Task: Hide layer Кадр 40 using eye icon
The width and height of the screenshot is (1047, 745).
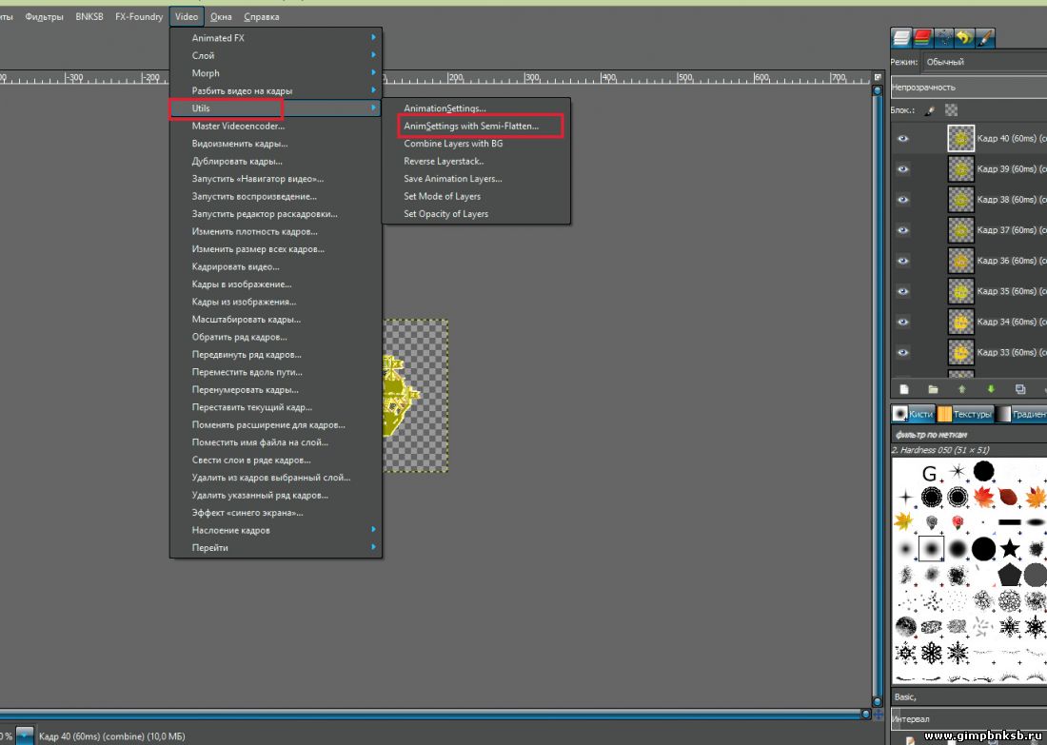Action: tap(903, 139)
